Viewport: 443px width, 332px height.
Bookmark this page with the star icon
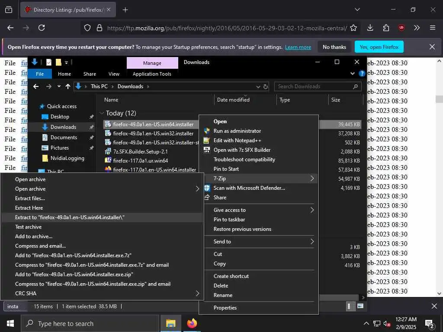(x=353, y=28)
